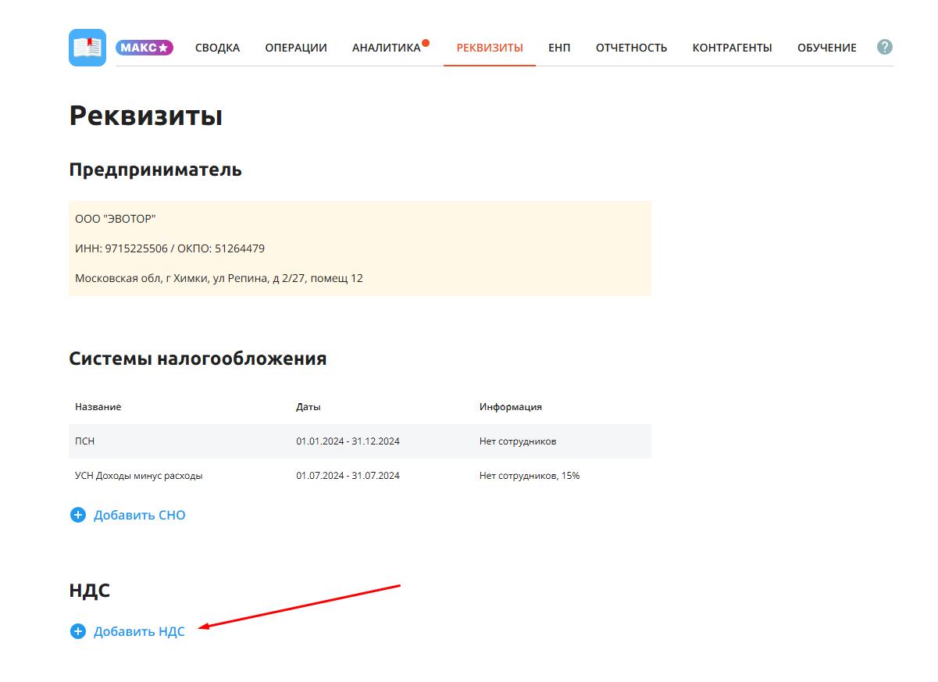Image resolution: width=938 pixels, height=682 pixels.
Task: Open the СВОДКА tab
Action: pyautogui.click(x=217, y=48)
